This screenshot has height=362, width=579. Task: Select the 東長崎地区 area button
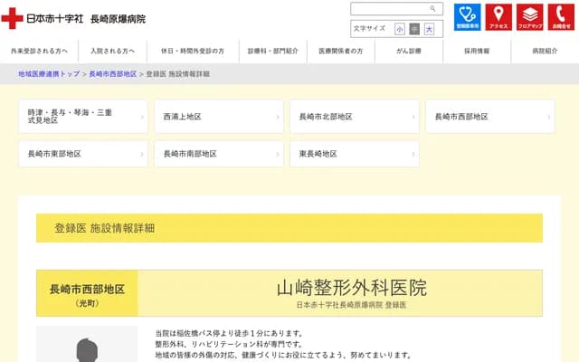tap(355, 154)
